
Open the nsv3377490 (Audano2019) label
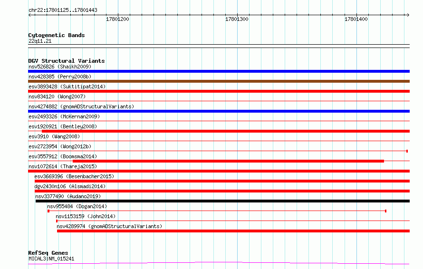[68, 196]
